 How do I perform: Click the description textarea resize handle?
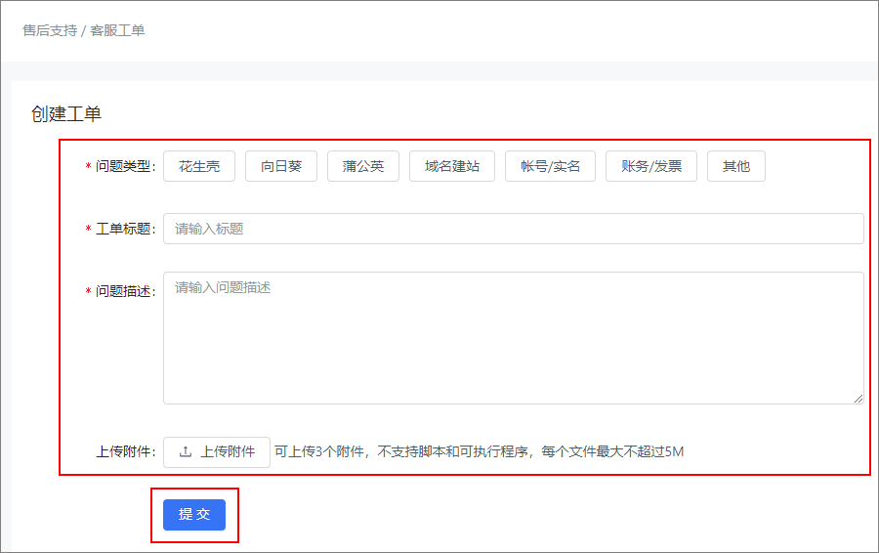pyautogui.click(x=858, y=399)
